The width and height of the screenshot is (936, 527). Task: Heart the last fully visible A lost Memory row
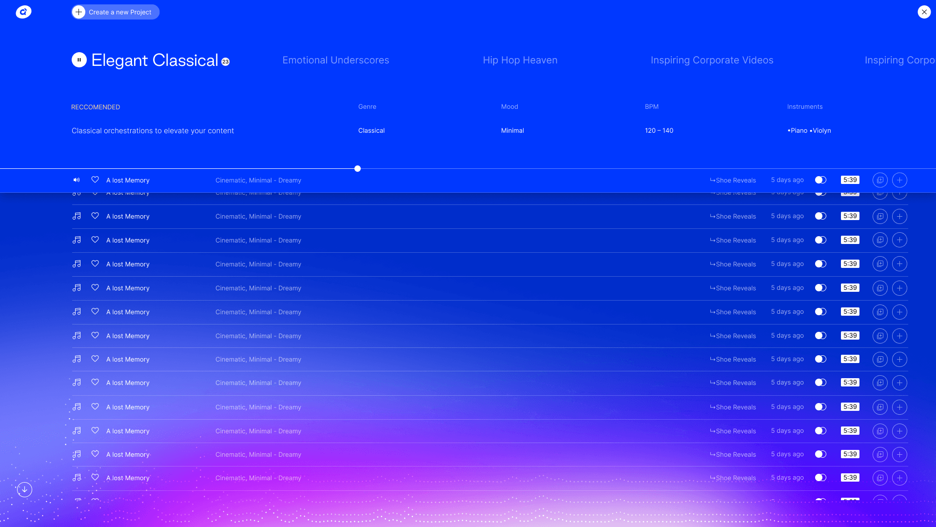click(x=95, y=478)
